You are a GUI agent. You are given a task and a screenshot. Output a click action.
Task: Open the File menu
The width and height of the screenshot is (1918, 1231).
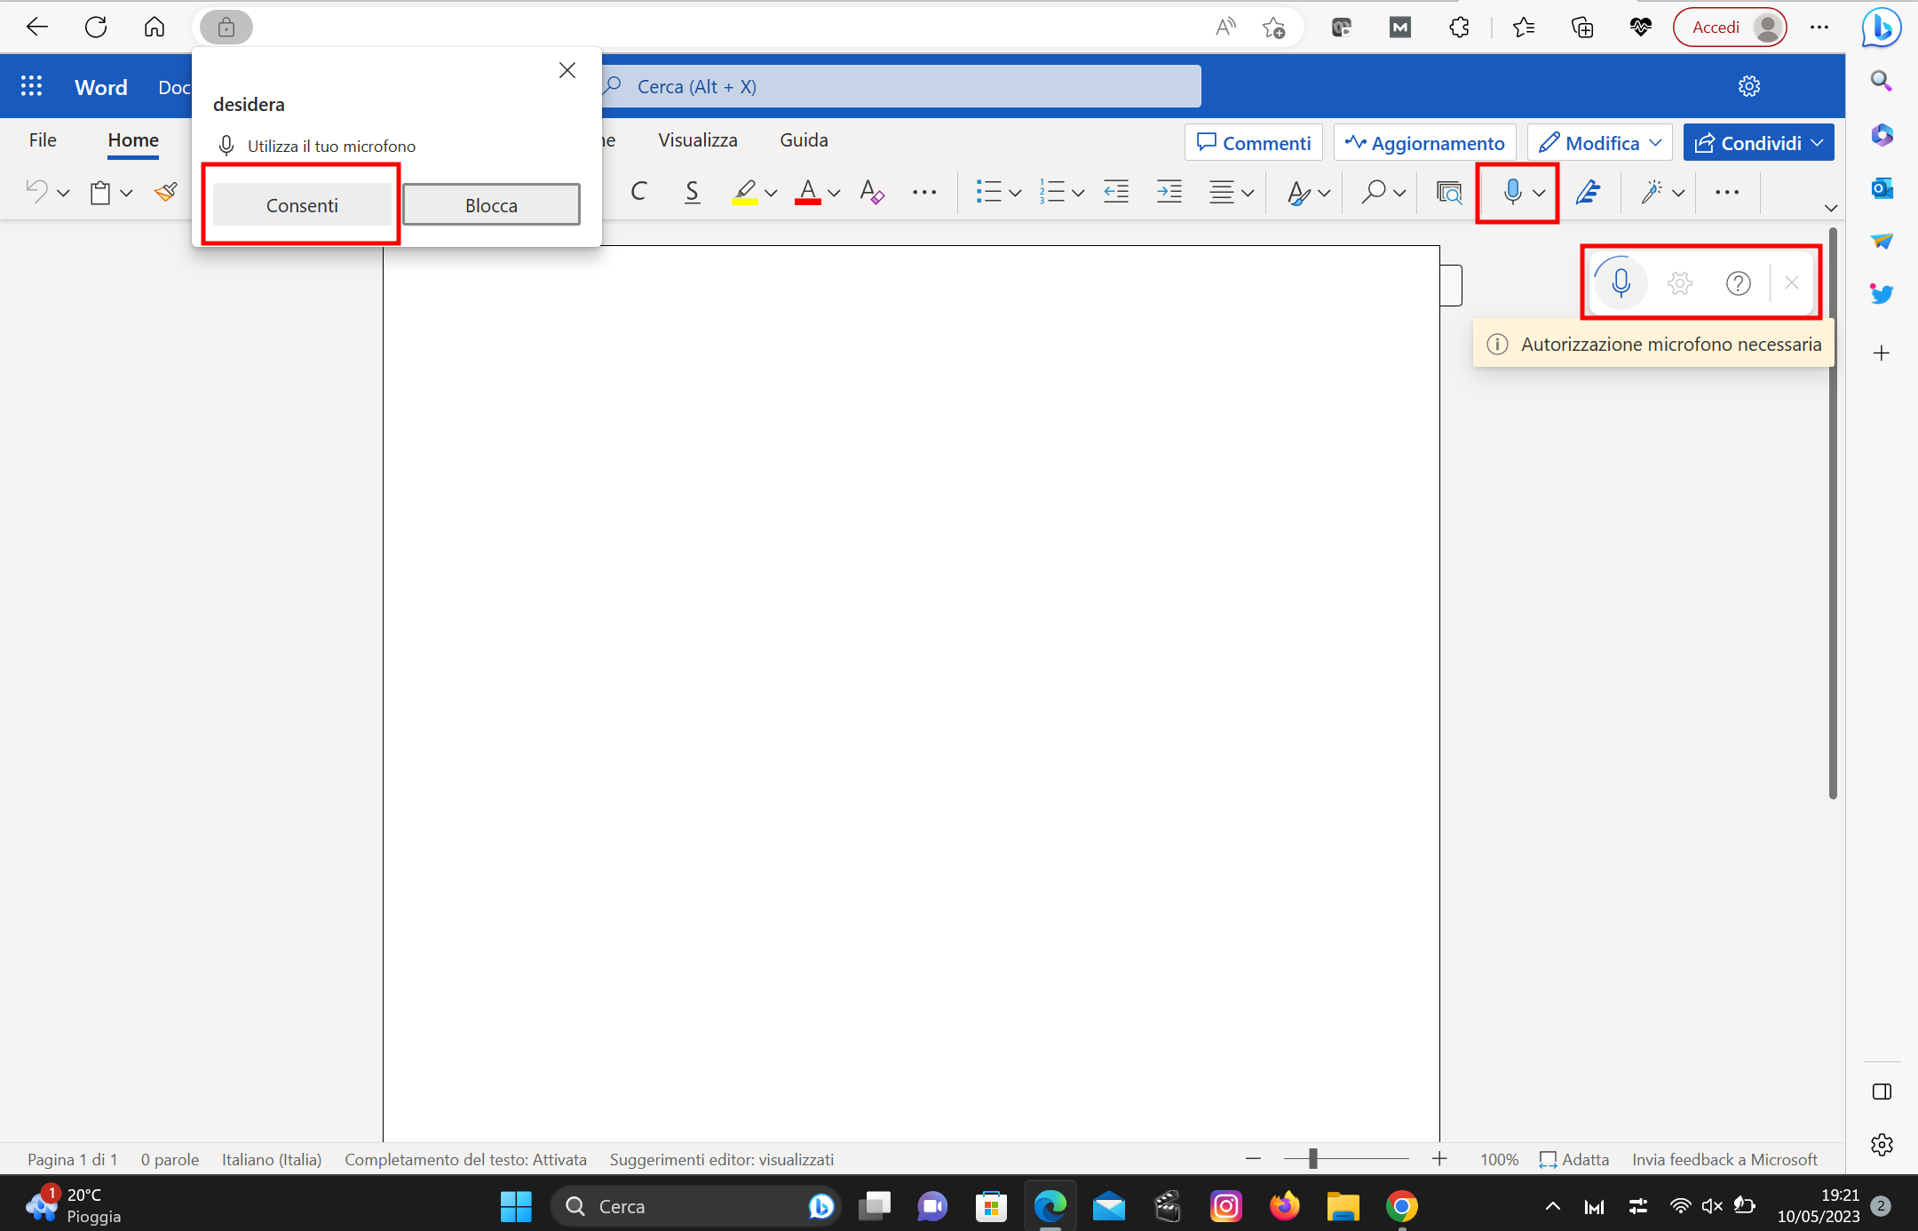(x=42, y=139)
